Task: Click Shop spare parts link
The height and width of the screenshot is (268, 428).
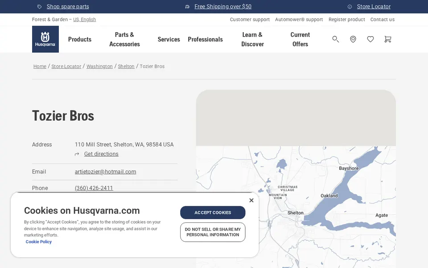Action: point(68,7)
